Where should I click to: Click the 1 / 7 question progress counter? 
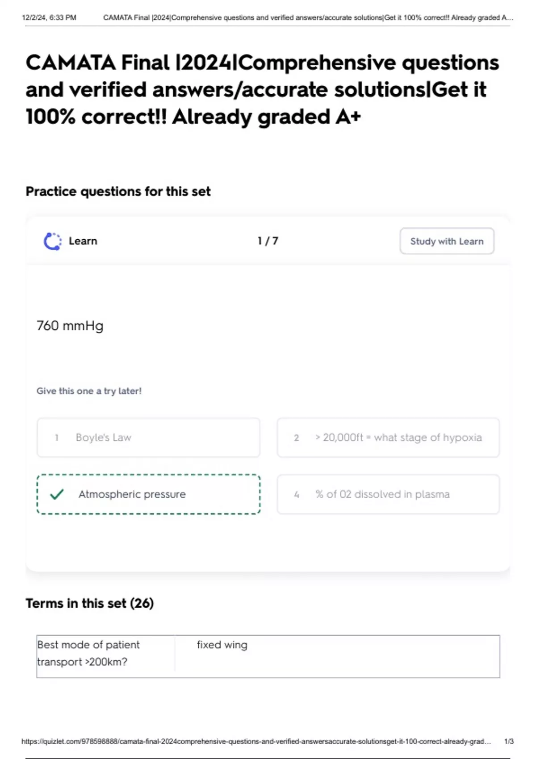tap(268, 241)
